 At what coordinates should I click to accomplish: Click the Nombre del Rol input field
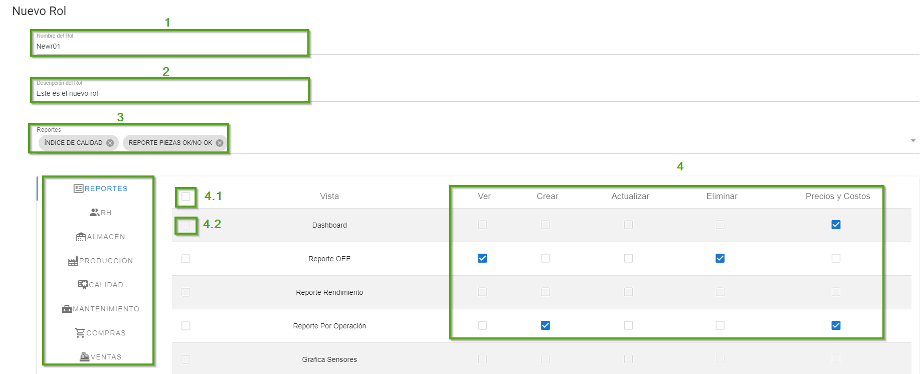[x=170, y=46]
